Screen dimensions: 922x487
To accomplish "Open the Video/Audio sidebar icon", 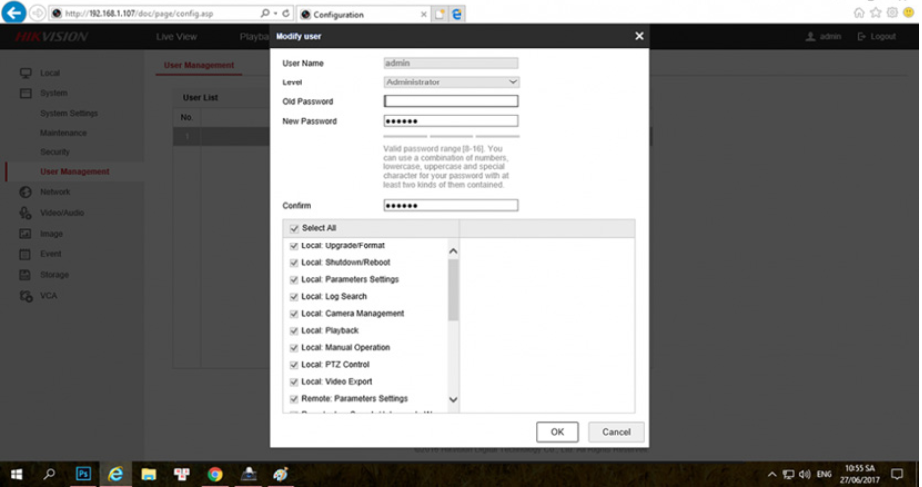I will tap(25, 212).
